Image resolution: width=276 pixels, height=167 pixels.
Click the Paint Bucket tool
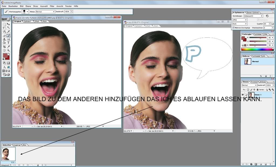(4, 43)
